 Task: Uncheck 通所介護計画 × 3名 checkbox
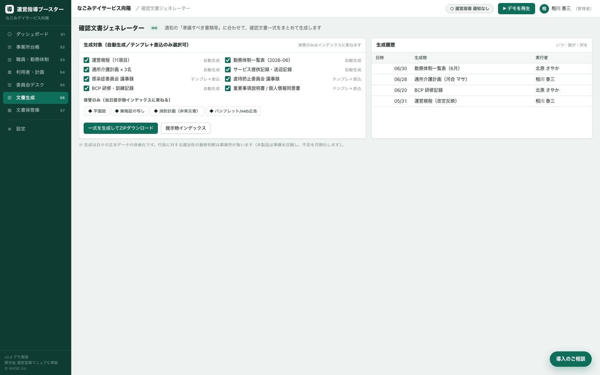86,69
